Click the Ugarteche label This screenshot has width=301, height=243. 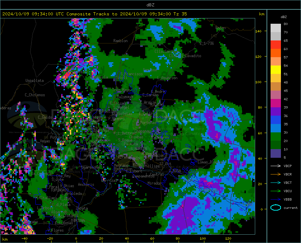point(90,167)
